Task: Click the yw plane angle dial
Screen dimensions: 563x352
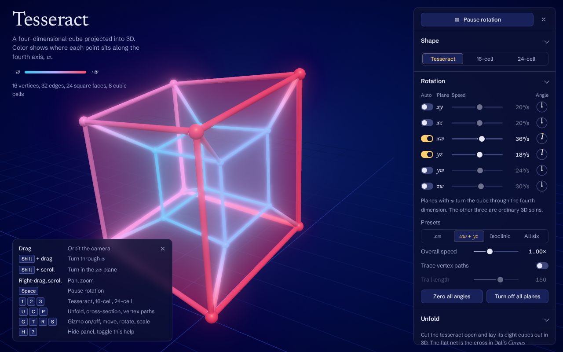Action: pyautogui.click(x=542, y=170)
